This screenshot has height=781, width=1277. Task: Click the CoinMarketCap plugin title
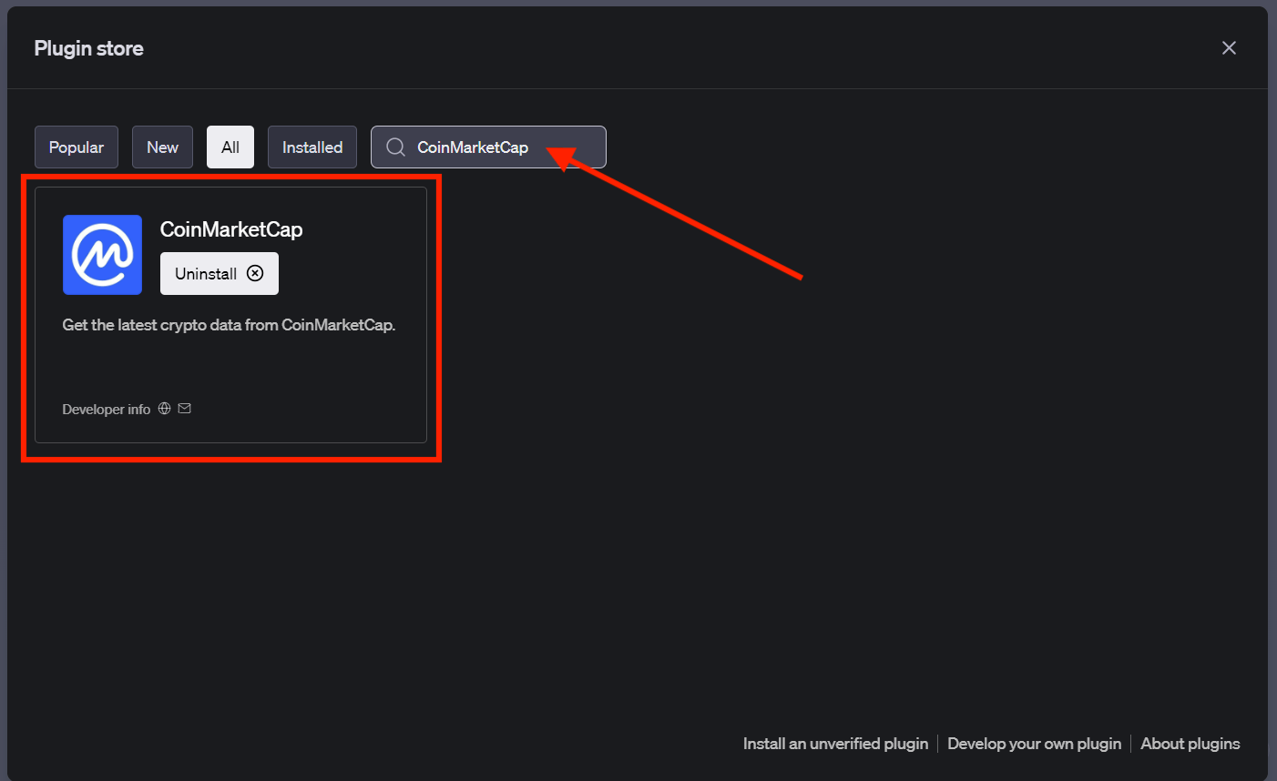231,229
